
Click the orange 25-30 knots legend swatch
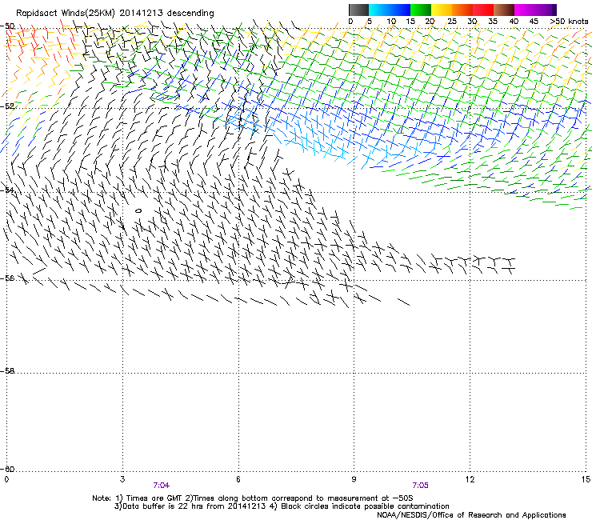click(x=462, y=10)
